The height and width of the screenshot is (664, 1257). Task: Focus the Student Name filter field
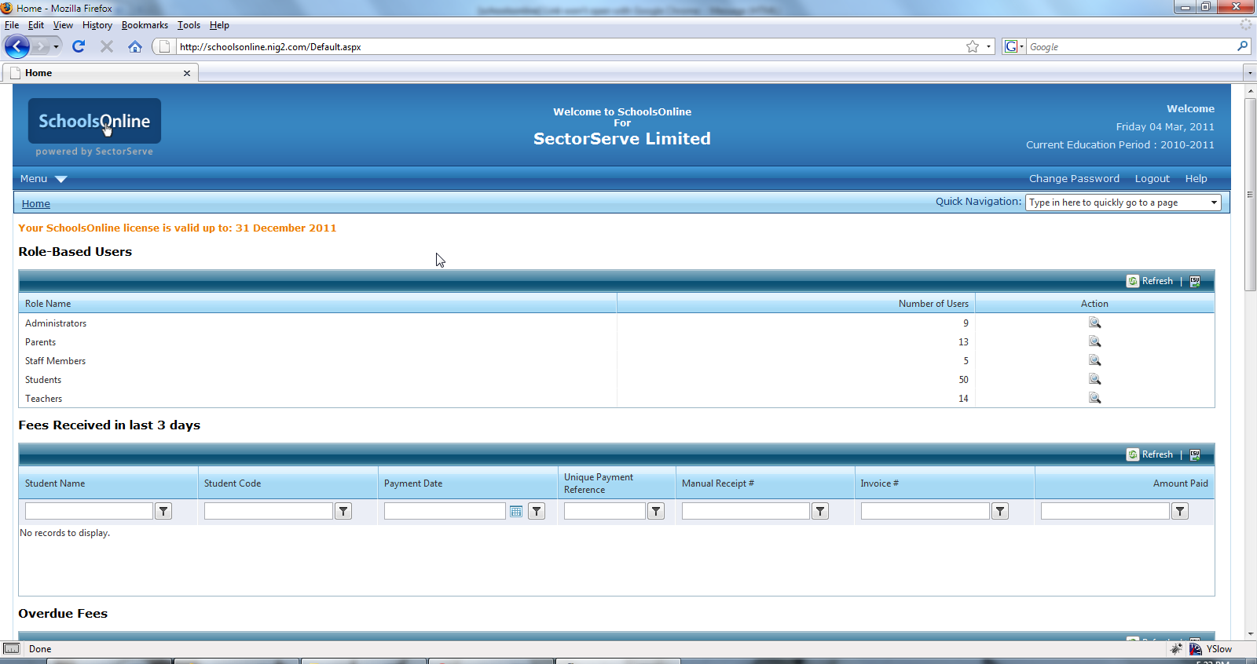(89, 511)
